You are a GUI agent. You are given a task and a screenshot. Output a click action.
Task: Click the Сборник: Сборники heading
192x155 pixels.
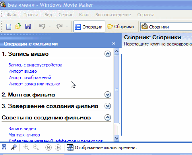pos(153,37)
